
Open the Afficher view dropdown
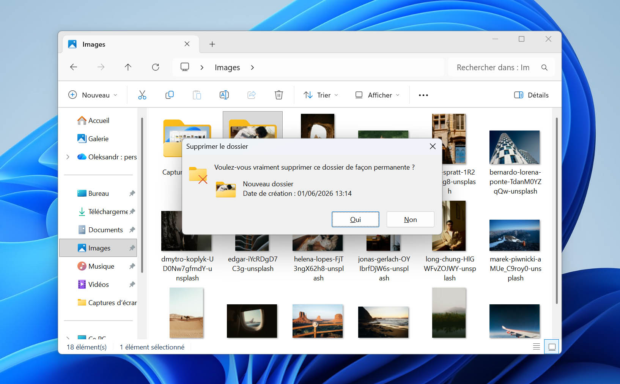coord(378,95)
